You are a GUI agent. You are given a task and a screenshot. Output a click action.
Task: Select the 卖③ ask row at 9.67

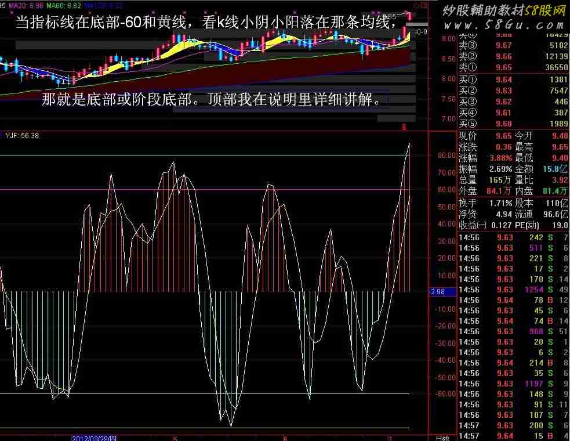tap(513, 45)
